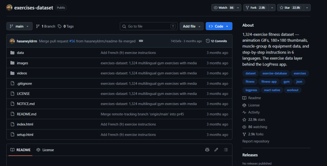Select the fitness topic tag
This screenshot has height=166, width=327.
(250, 82)
